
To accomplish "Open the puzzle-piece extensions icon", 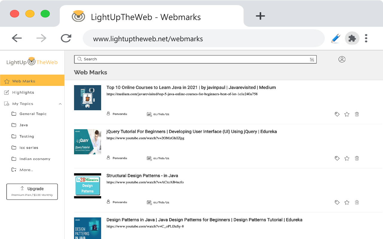I will click(x=352, y=38).
